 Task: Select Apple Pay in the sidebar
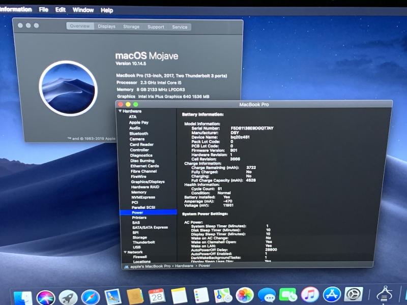coord(138,123)
